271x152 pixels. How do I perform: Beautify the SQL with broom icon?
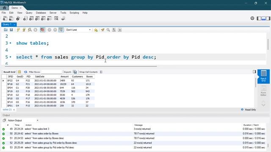tap(102, 30)
